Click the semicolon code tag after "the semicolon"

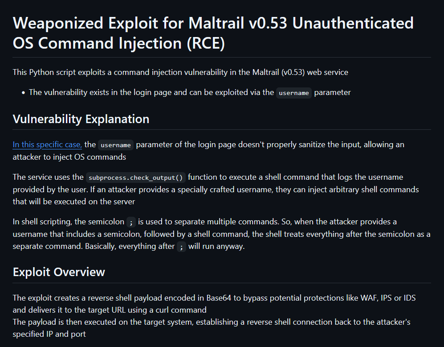tap(131, 222)
